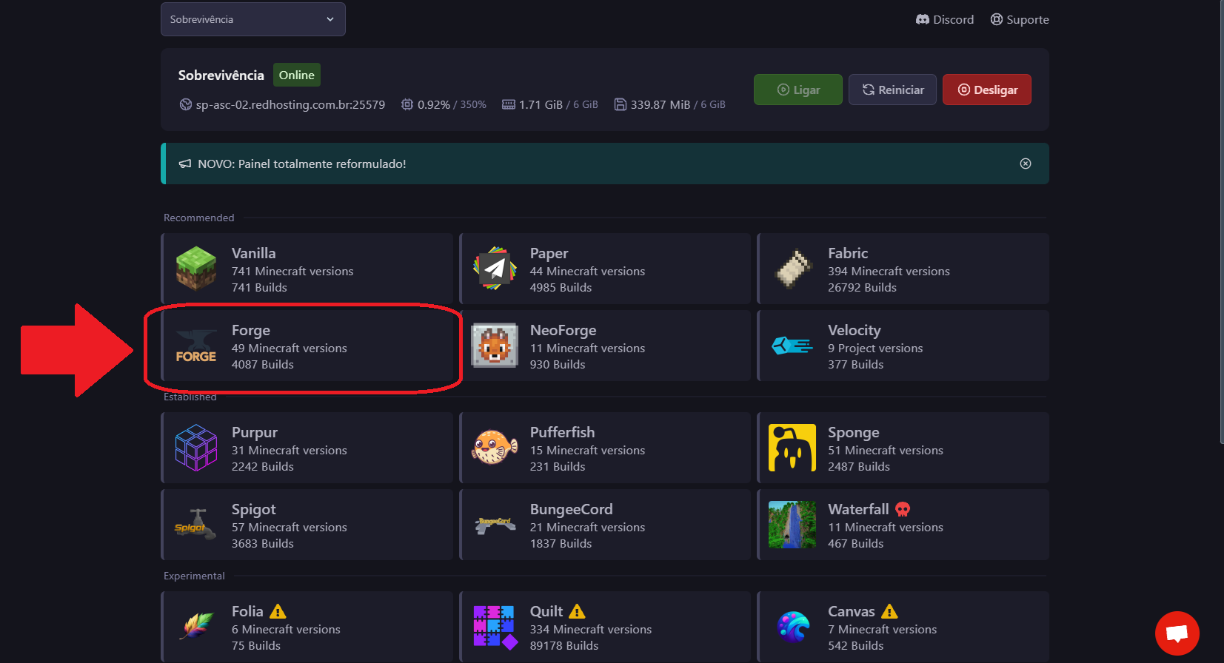Click the Waterfall thumbnail image

tap(792, 525)
